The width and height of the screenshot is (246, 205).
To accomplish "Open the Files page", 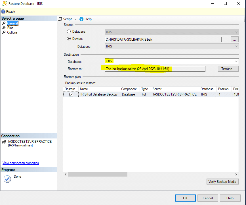I will (x=10, y=28).
